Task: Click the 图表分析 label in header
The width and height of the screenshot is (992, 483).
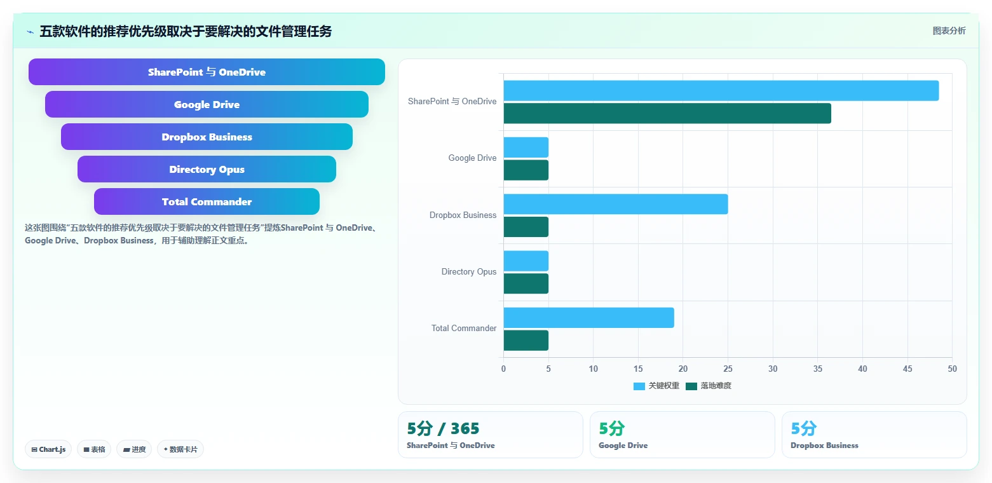Action: [949, 31]
